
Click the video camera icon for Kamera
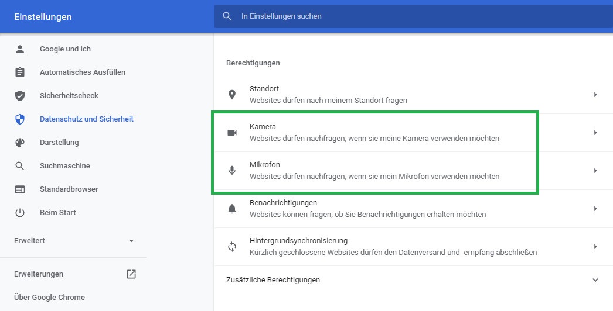[232, 133]
